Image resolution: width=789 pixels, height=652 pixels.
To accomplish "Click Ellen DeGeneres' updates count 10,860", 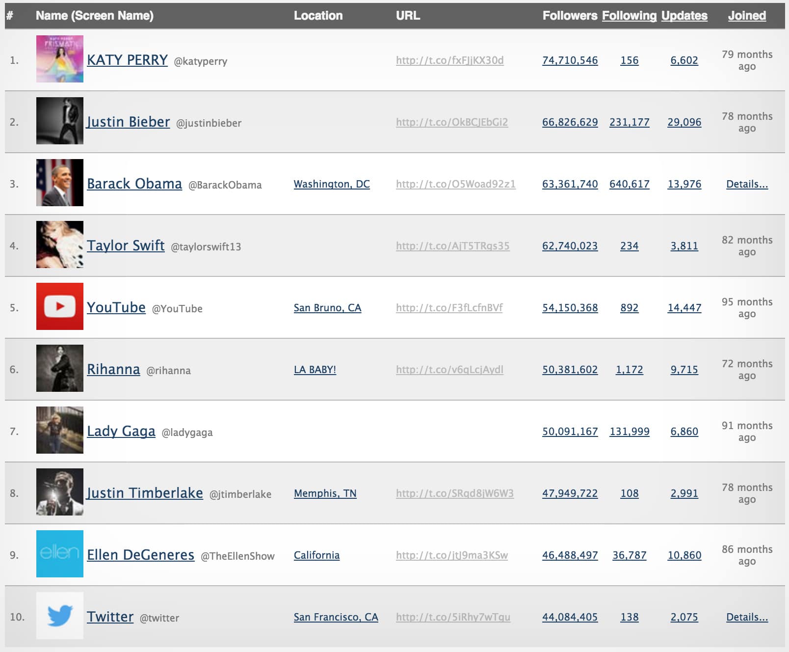I will point(685,555).
